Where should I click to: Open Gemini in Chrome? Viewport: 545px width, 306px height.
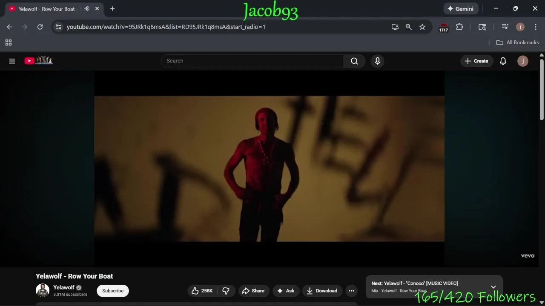pos(461,8)
